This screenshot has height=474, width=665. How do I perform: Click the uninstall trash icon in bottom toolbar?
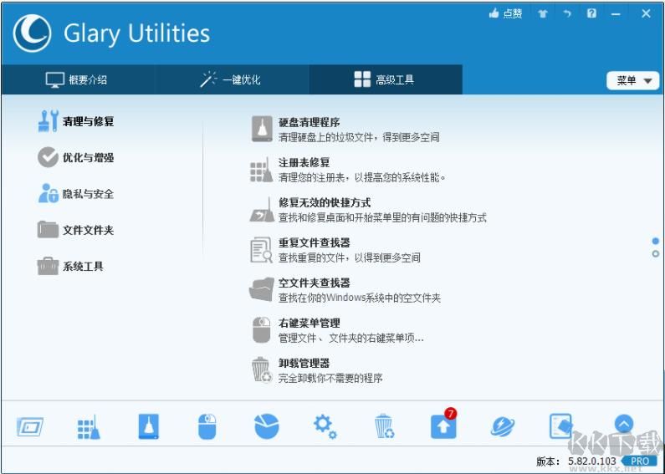coord(384,426)
